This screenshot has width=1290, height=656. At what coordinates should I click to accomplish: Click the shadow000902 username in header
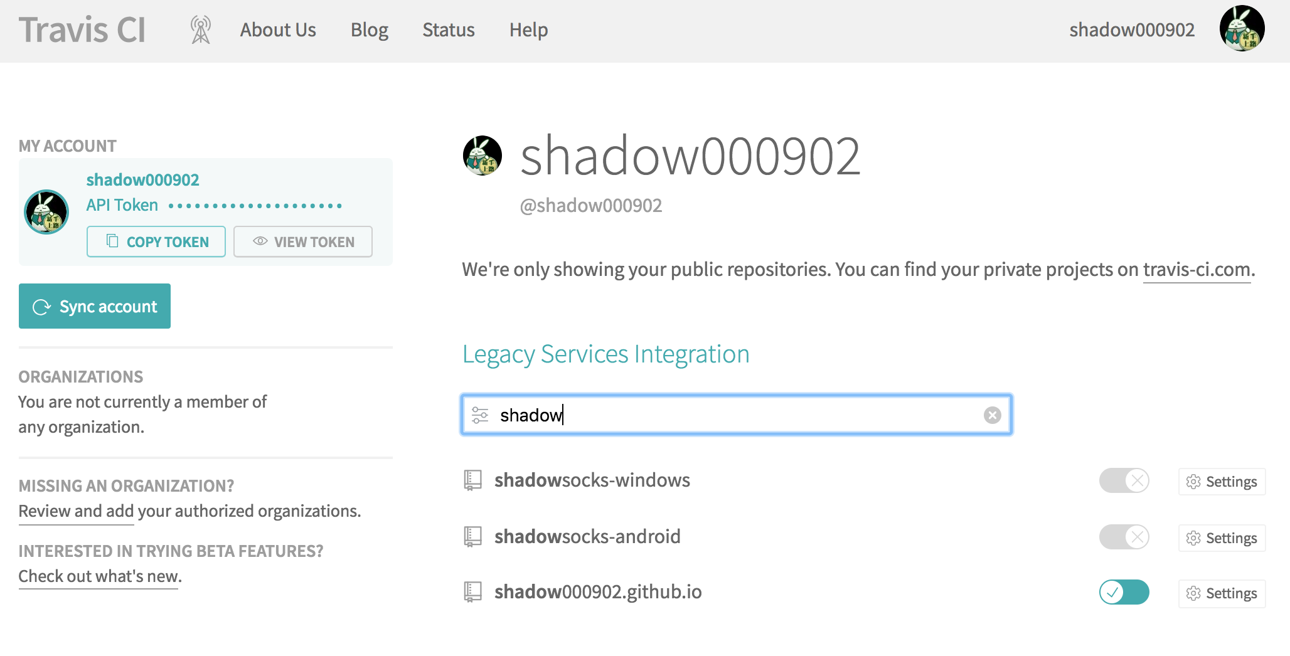pos(1132,29)
